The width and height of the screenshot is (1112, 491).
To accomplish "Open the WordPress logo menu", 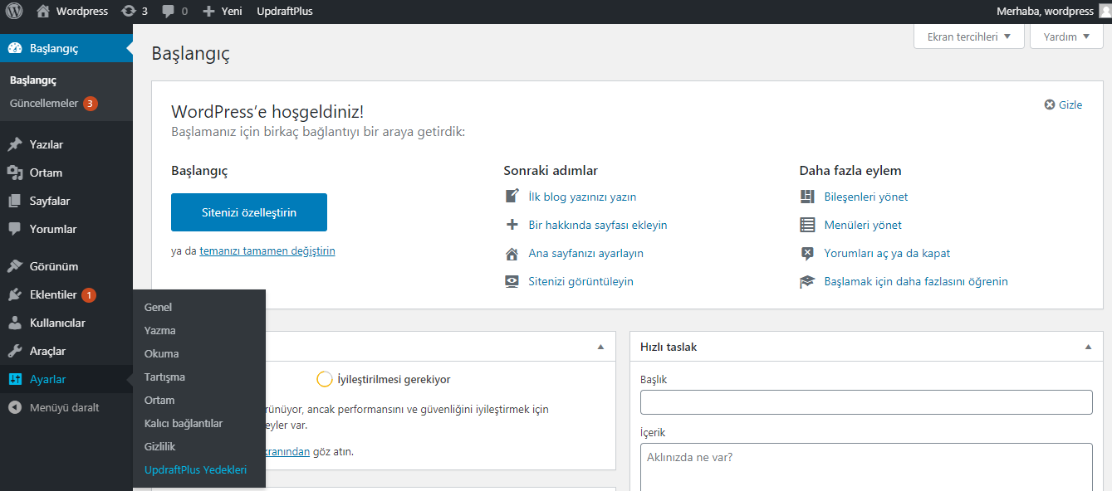I will [14, 12].
